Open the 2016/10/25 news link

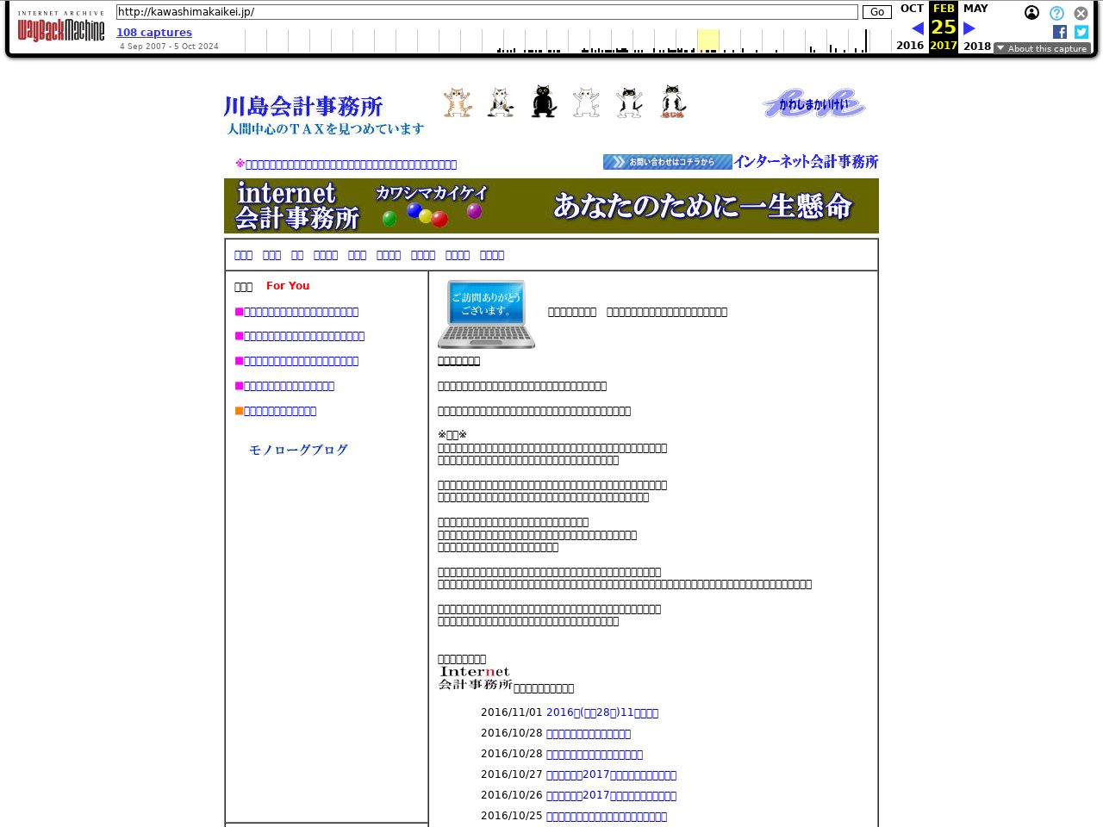[x=607, y=817]
